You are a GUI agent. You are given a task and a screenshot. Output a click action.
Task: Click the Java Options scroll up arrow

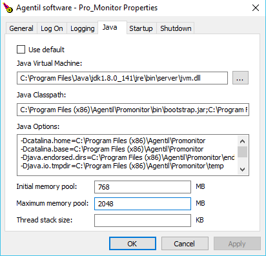click(243, 141)
